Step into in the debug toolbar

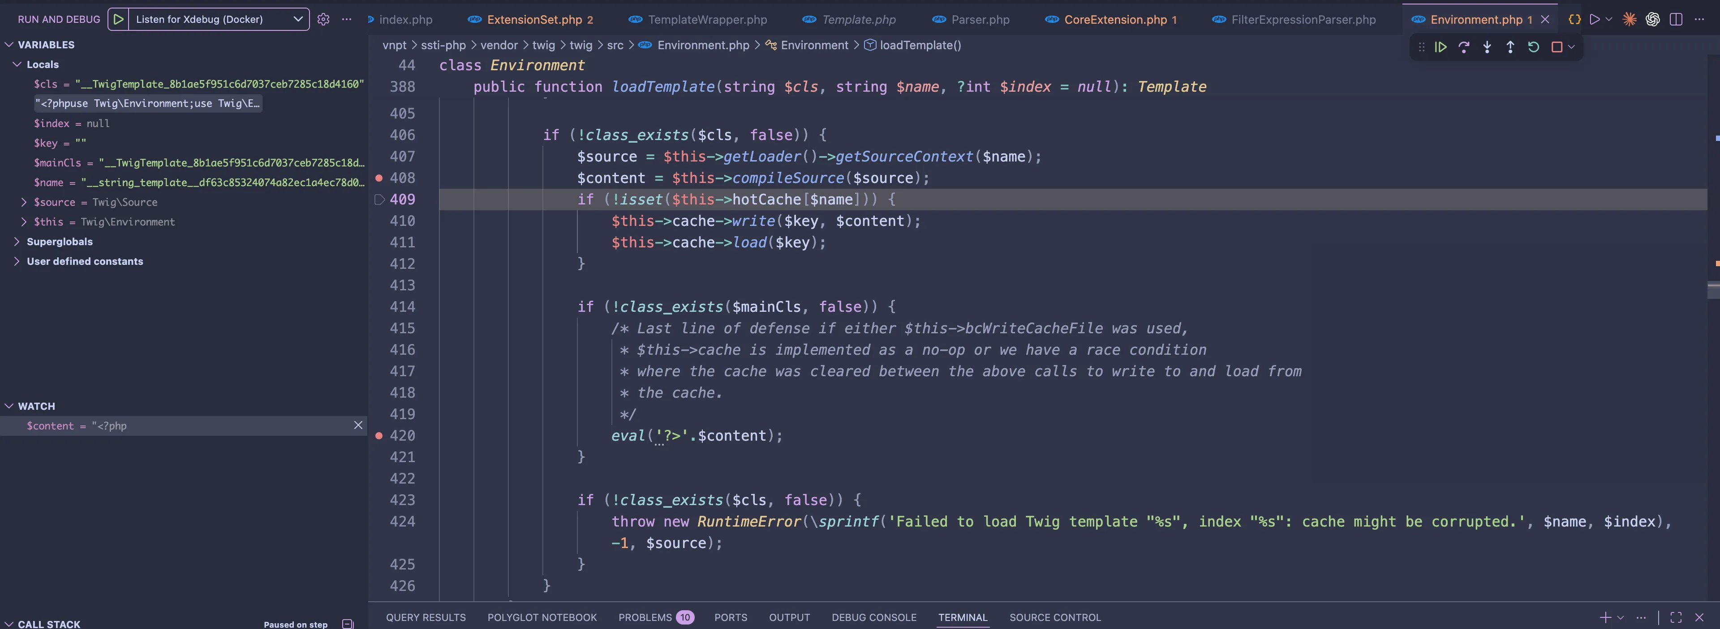(1487, 47)
